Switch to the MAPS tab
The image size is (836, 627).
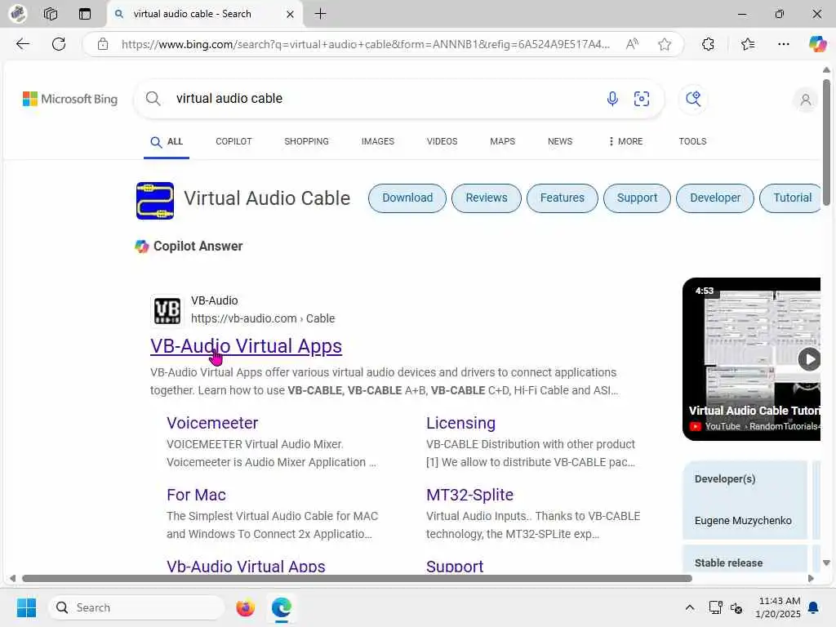pyautogui.click(x=502, y=141)
